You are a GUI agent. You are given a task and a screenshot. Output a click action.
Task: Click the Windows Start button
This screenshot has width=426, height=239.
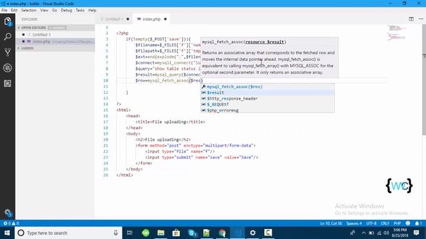point(7,233)
